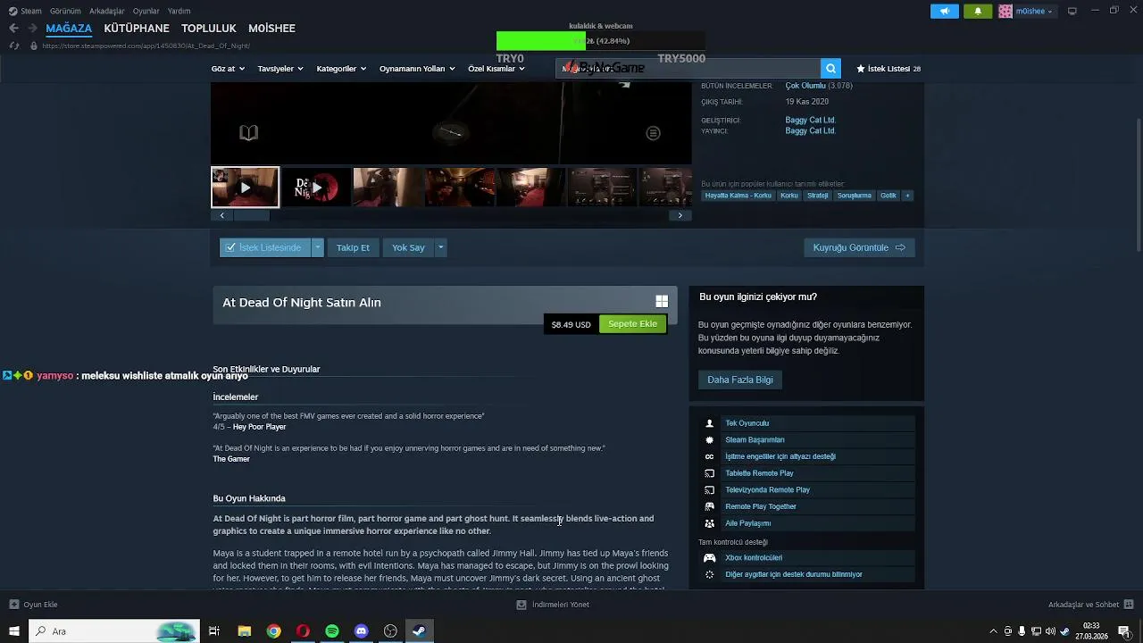Viewport: 1143px width, 643px height.
Task: Click the Kuyruğu Görüntüle button
Action: click(x=859, y=247)
